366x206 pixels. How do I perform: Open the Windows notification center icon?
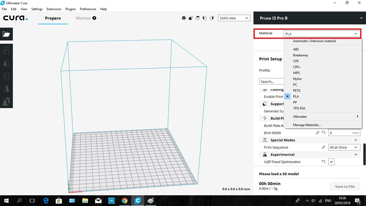(x=357, y=201)
